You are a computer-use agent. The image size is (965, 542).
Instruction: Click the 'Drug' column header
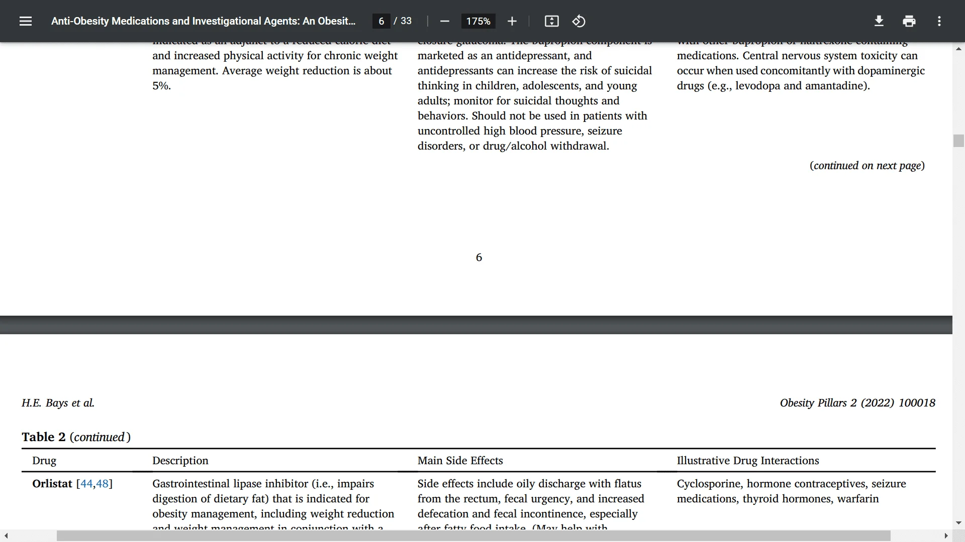[44, 461]
